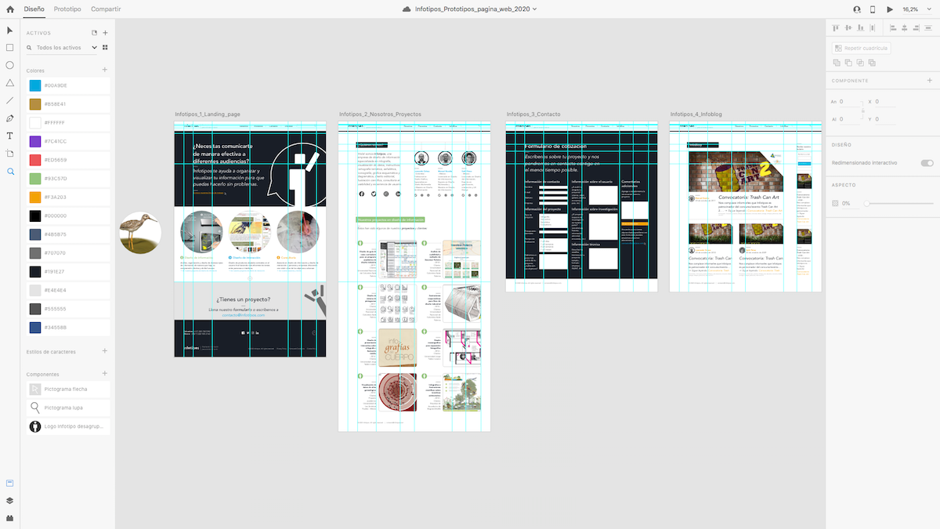
Task: Select the Logo Infotipo desagrup... component
Action: pyautogui.click(x=68, y=426)
